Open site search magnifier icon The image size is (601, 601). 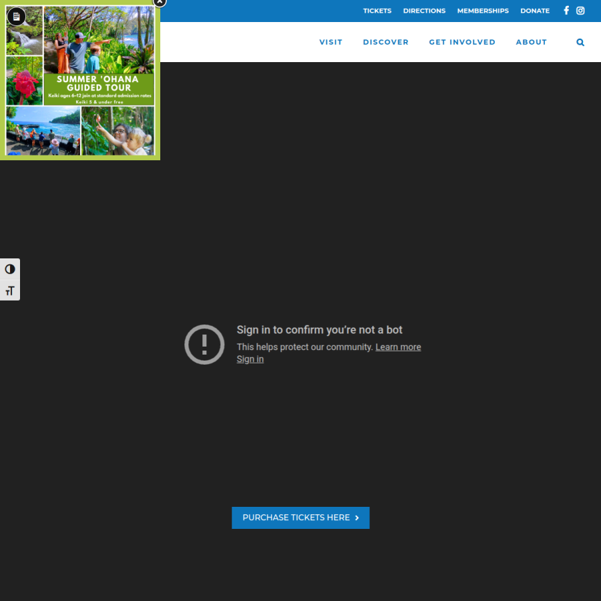click(580, 42)
